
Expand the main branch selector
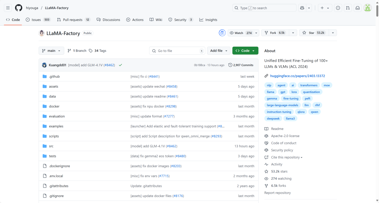click(51, 51)
